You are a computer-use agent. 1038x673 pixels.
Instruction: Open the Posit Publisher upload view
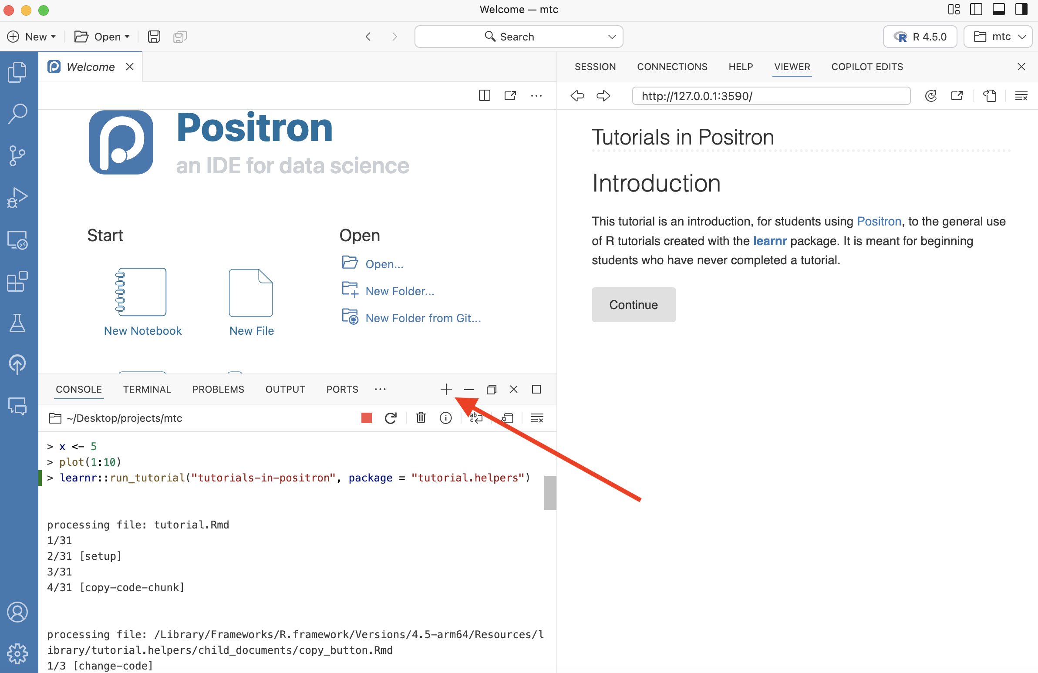17,364
